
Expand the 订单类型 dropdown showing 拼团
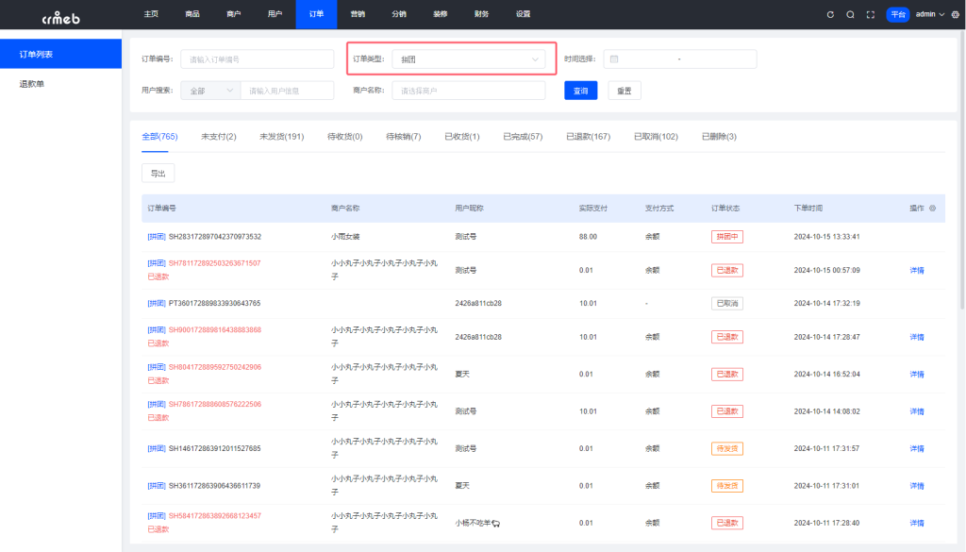click(468, 59)
